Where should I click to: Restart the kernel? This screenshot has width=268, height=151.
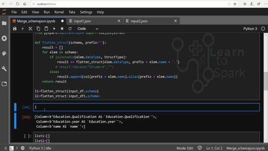tap(70, 29)
